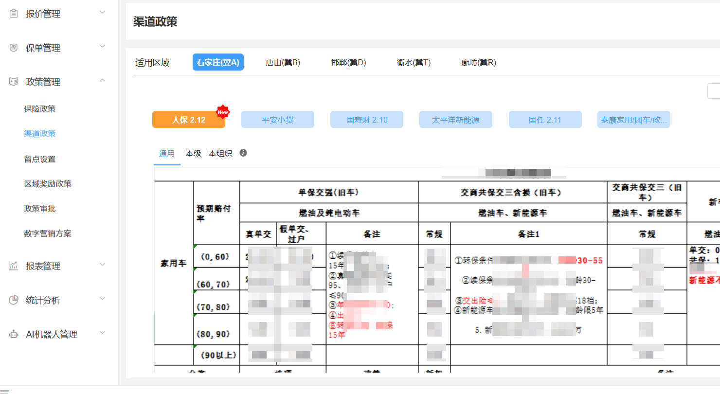This screenshot has width=720, height=394.
Task: Switch to the 唐山(冀B) region
Action: 283,62
